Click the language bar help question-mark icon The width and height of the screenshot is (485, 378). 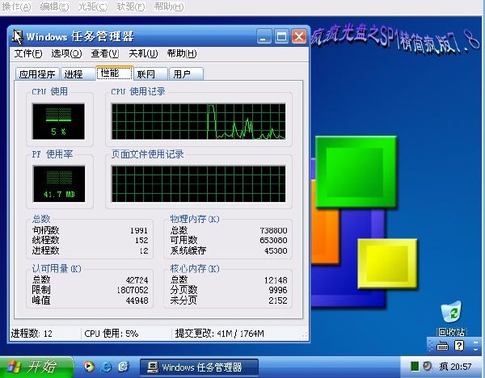459,346
